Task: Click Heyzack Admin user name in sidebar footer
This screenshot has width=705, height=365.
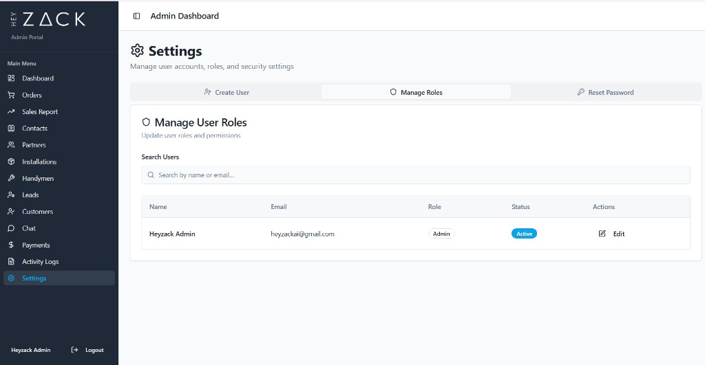Action: [30, 350]
